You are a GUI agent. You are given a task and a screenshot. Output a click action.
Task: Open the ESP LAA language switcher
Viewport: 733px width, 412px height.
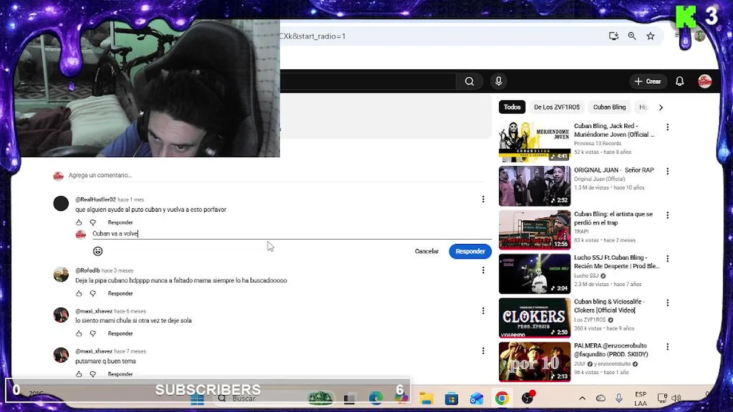click(641, 398)
